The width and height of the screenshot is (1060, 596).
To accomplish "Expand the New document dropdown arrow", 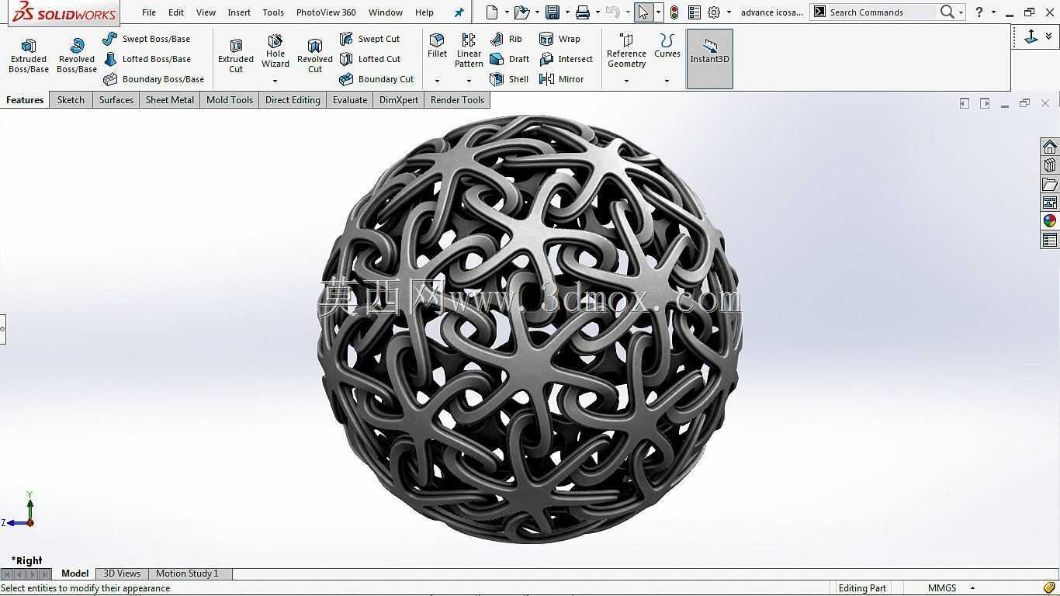I will pyautogui.click(x=507, y=12).
